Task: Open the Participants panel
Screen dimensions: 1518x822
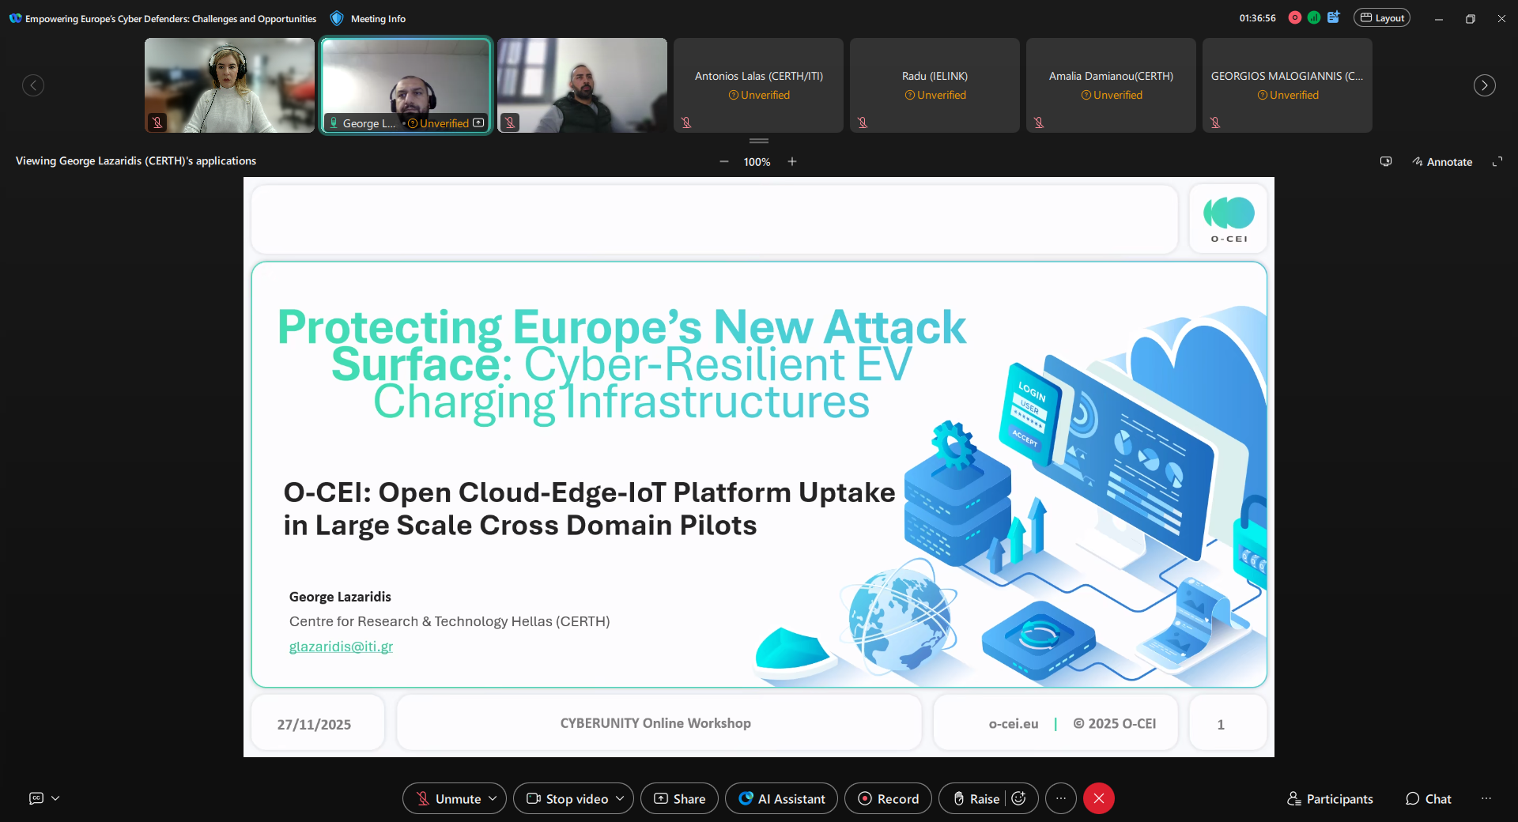Action: click(1330, 798)
